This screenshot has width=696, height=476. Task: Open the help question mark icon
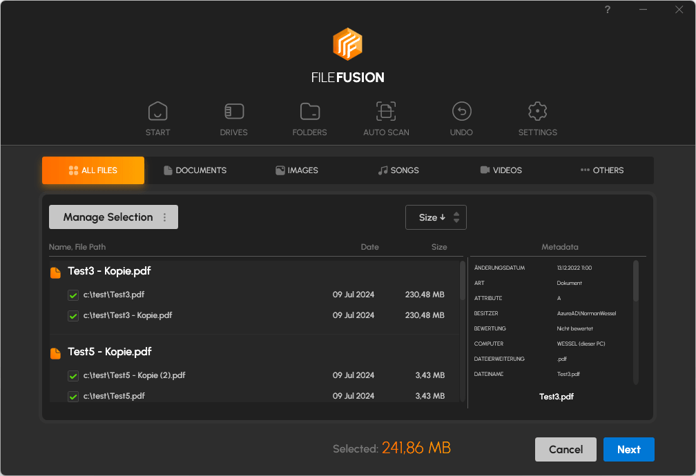(607, 10)
